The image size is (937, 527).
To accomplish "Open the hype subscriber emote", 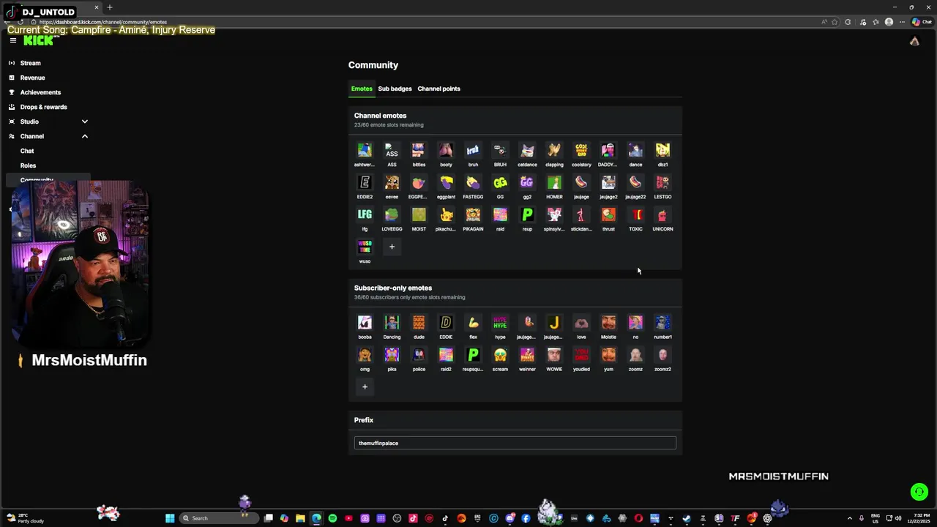I will click(x=500, y=323).
